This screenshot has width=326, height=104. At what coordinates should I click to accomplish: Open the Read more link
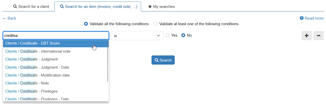tap(314, 18)
